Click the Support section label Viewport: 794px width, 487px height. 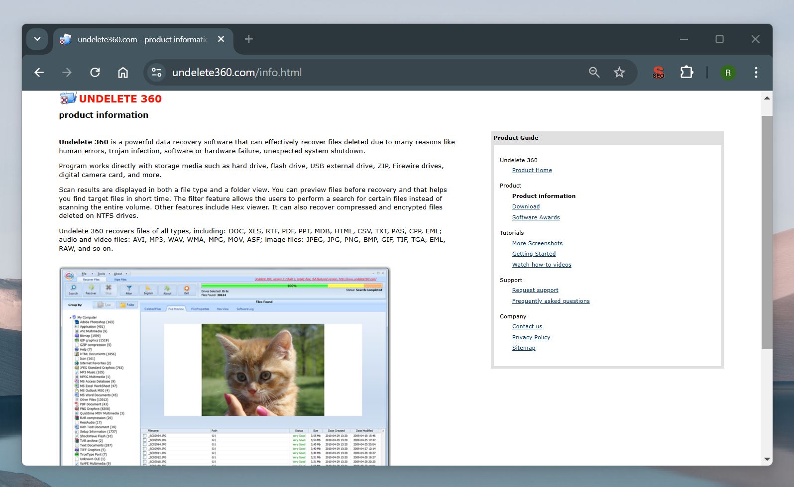(x=511, y=280)
